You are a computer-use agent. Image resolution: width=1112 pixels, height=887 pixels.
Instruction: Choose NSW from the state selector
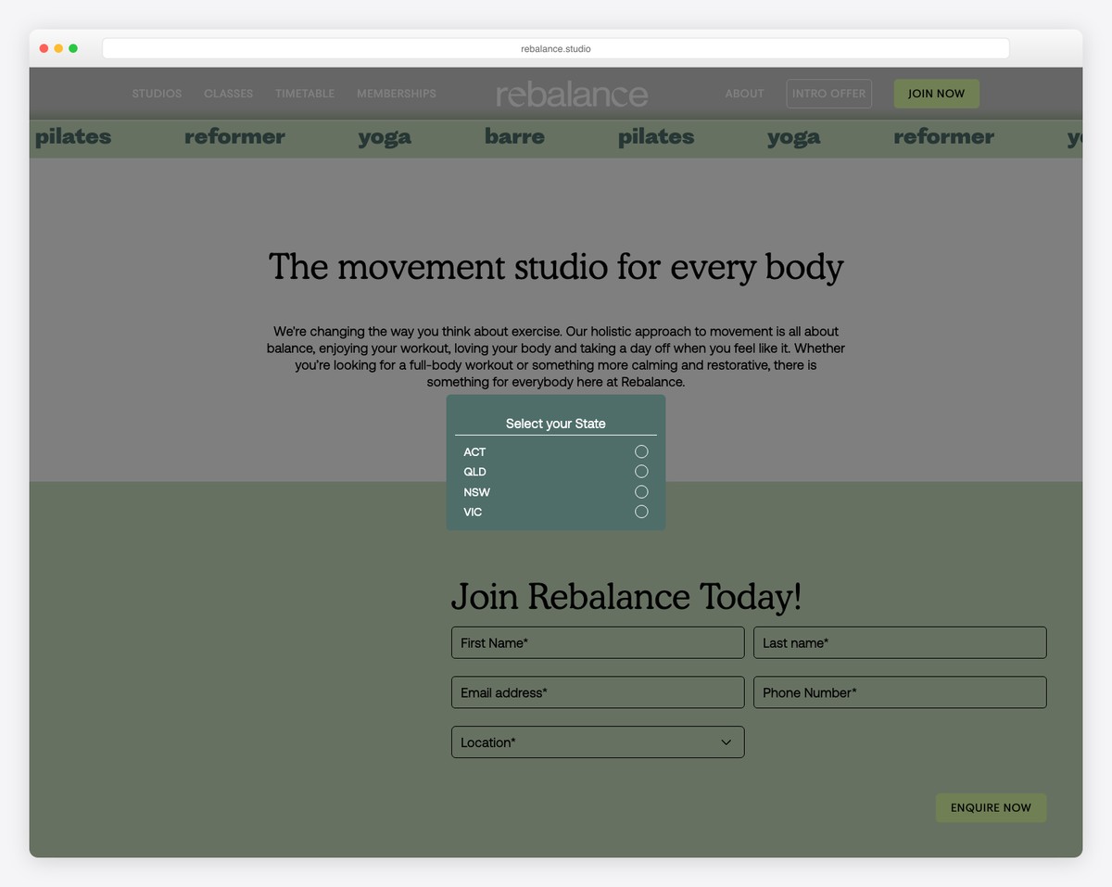coord(641,491)
